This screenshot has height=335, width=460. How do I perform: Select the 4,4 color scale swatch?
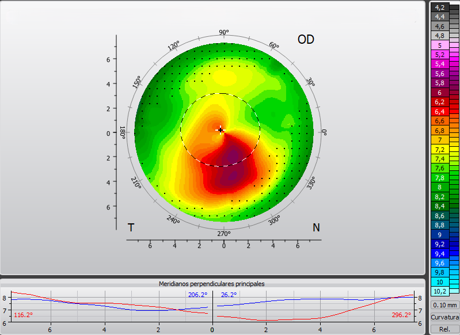[x=440, y=17]
